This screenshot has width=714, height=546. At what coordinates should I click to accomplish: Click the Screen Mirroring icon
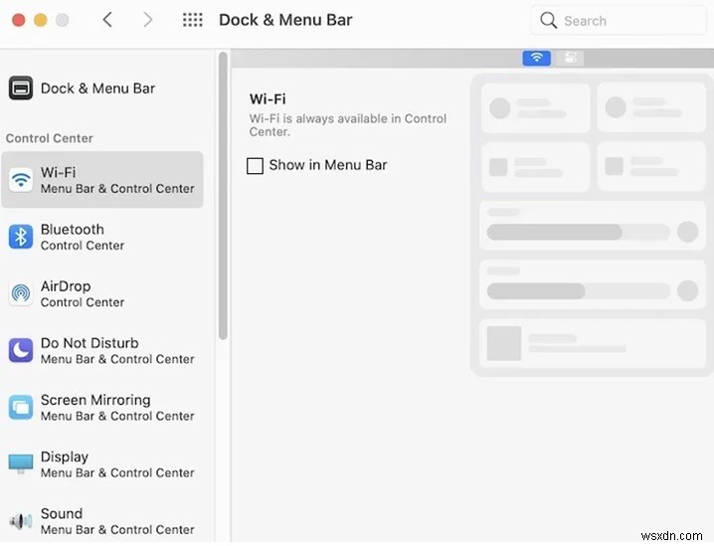[x=21, y=407]
